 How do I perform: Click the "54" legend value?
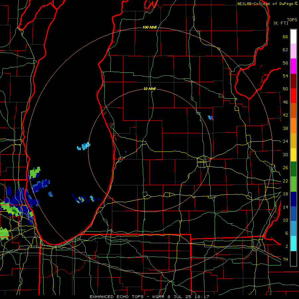click(285, 76)
